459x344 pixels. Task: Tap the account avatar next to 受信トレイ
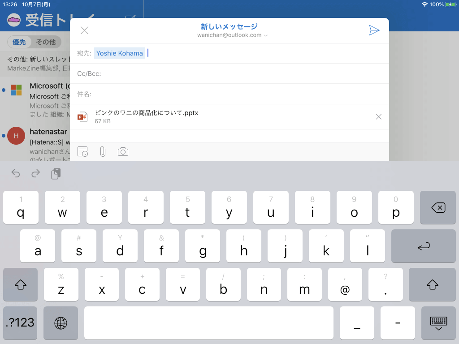[14, 20]
